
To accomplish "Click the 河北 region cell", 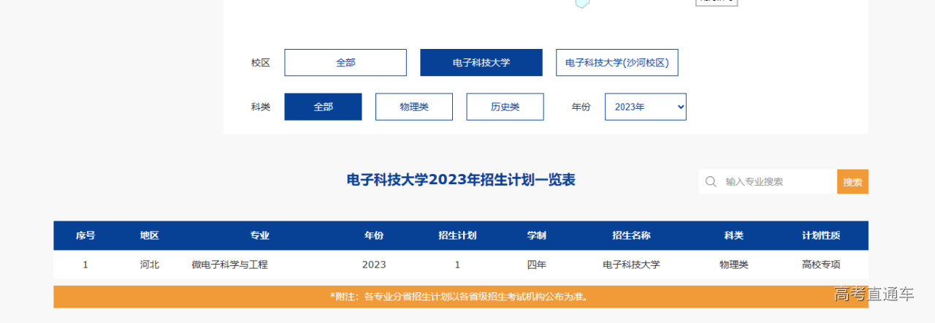I will pyautogui.click(x=150, y=265).
